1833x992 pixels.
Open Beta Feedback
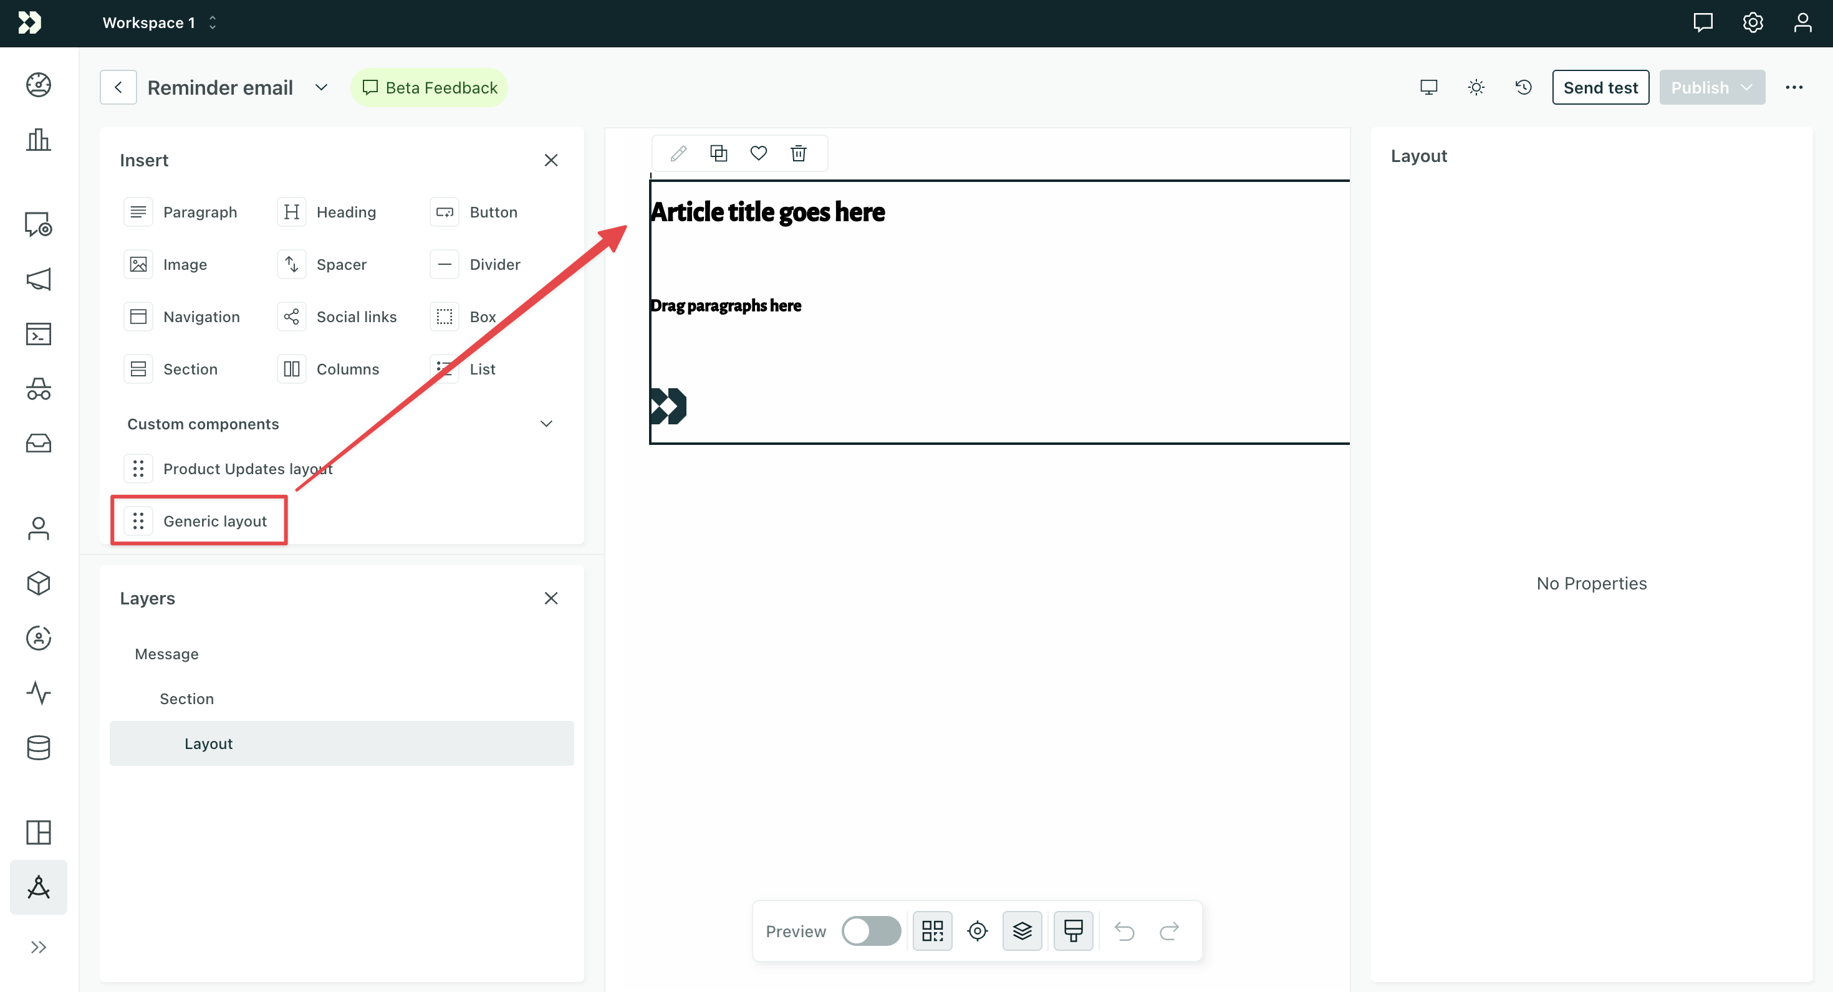tap(428, 87)
